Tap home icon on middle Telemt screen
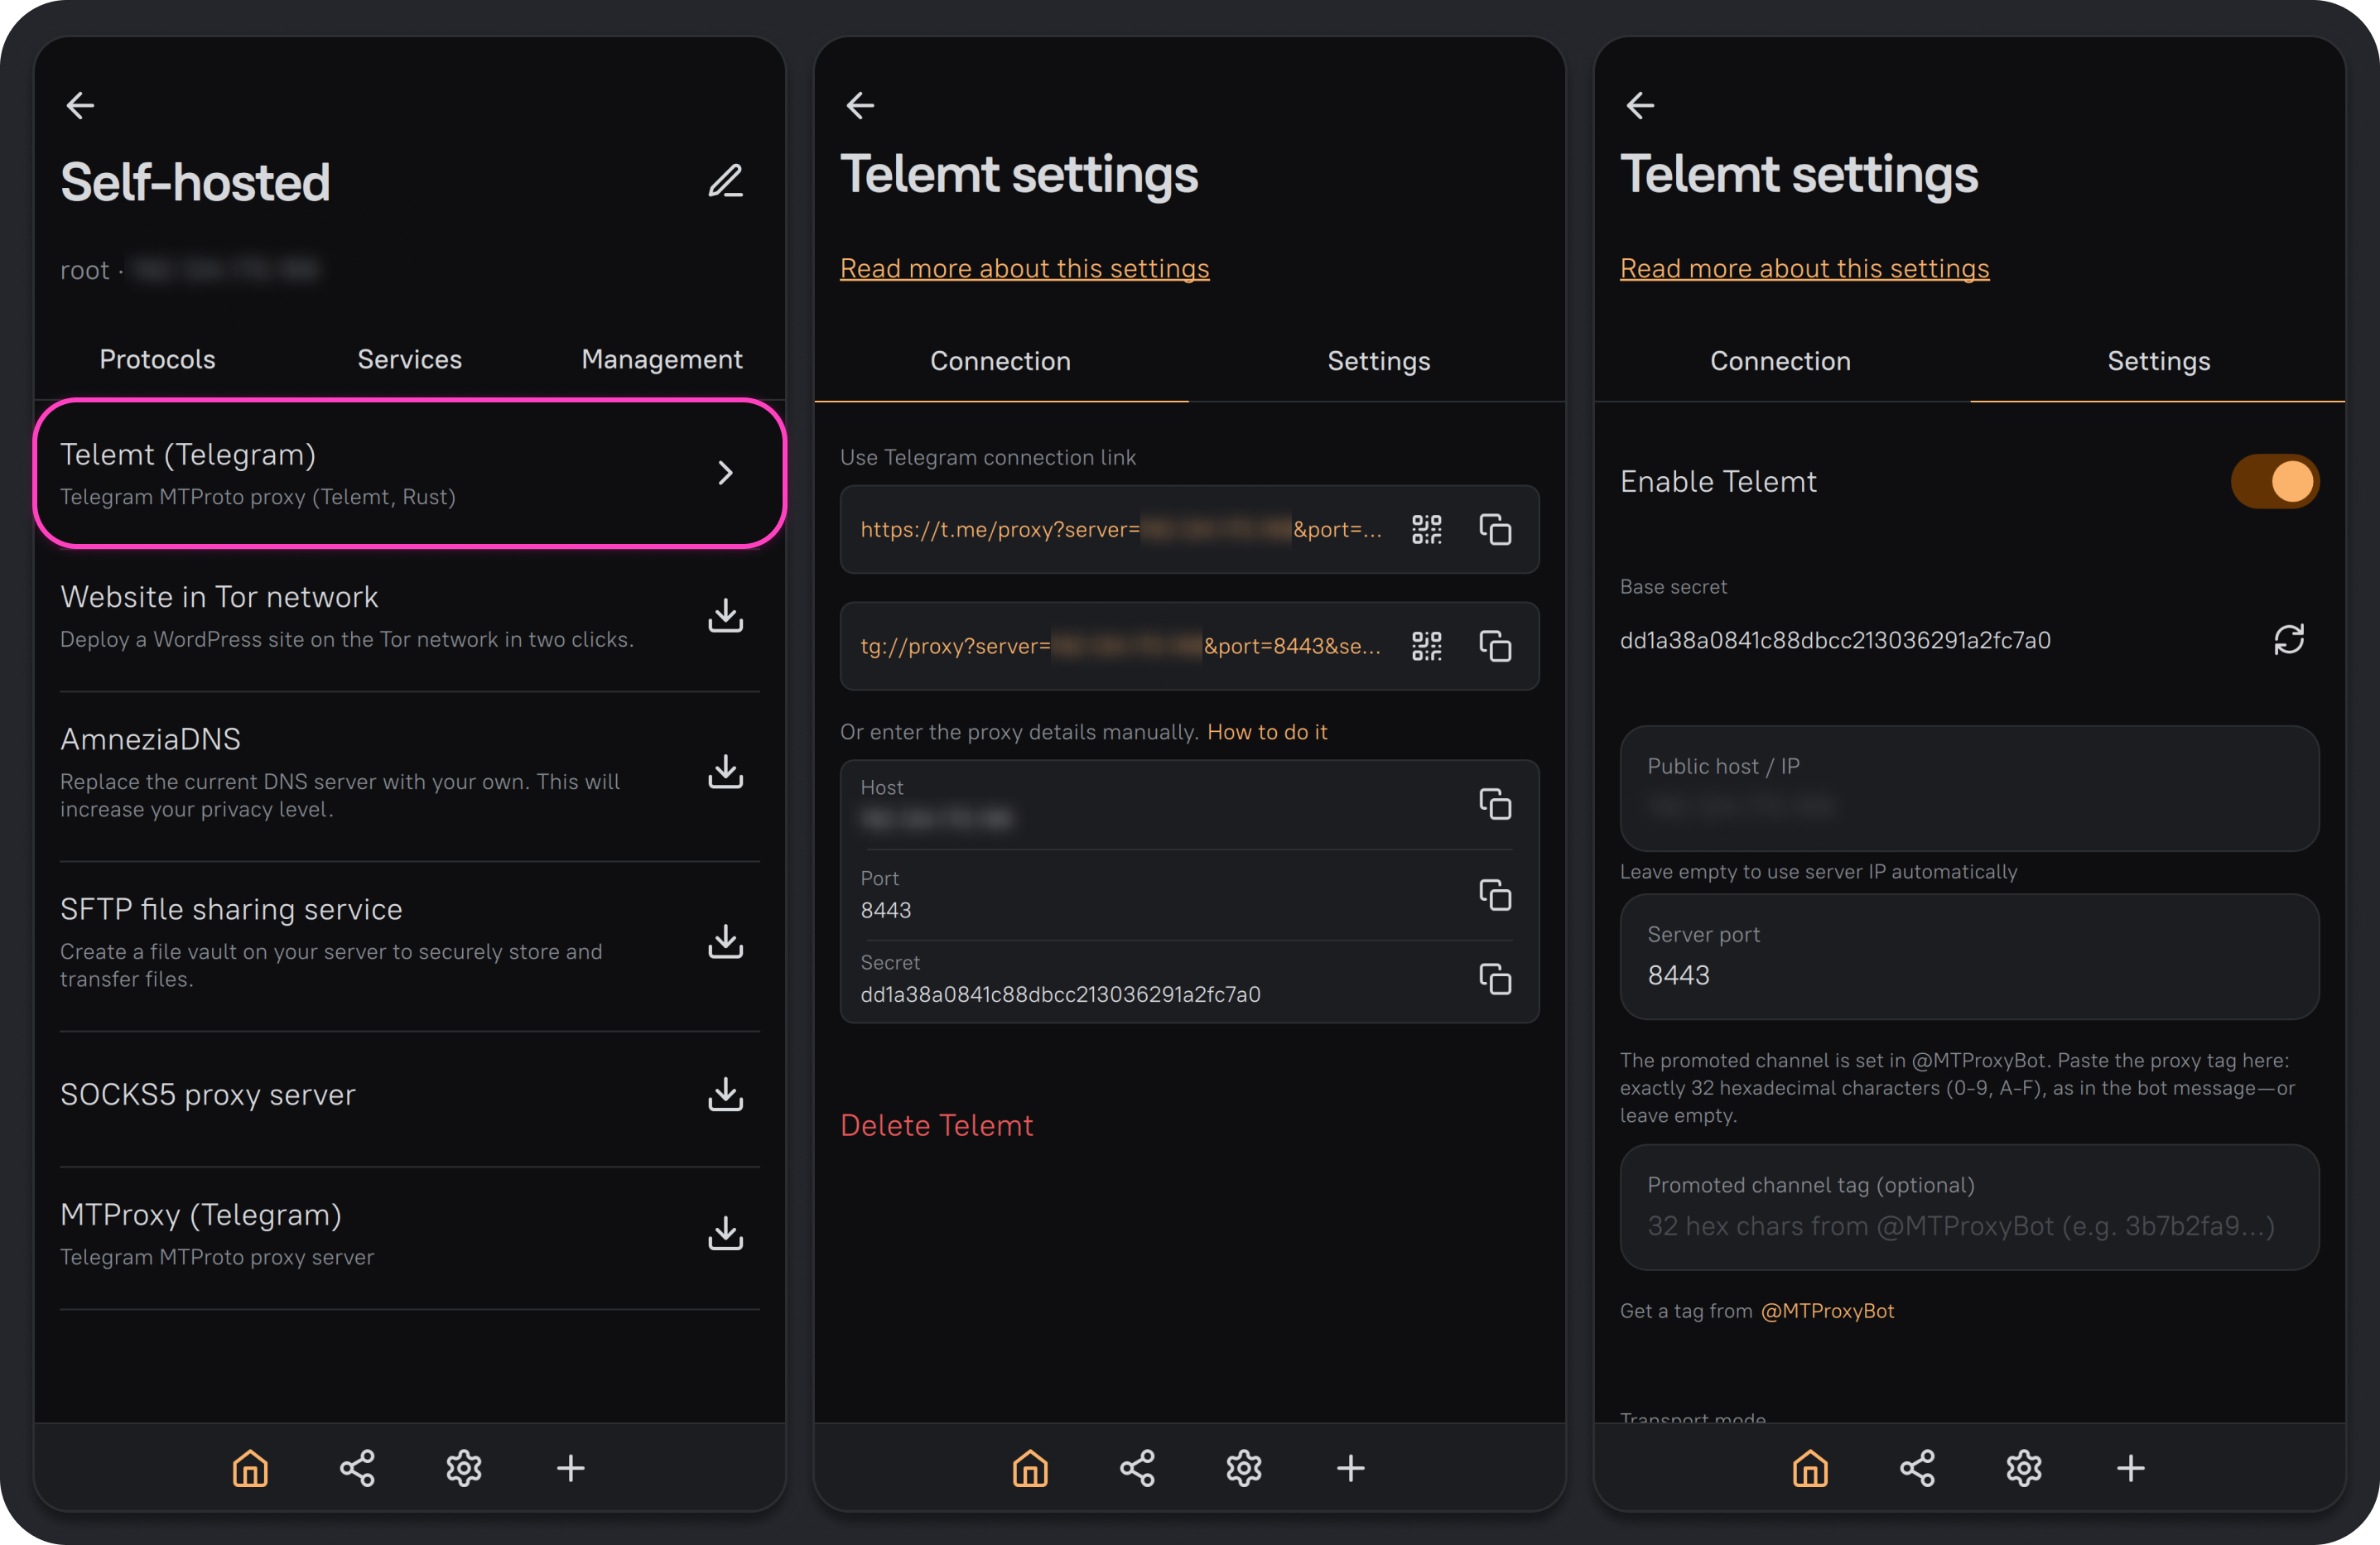 [1030, 1468]
